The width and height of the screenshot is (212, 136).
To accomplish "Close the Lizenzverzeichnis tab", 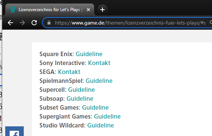I will pyautogui.click(x=88, y=10).
